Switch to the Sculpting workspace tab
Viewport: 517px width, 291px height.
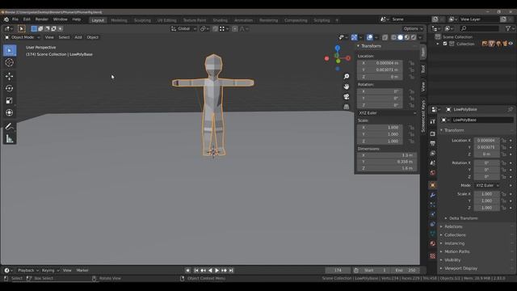click(x=142, y=20)
